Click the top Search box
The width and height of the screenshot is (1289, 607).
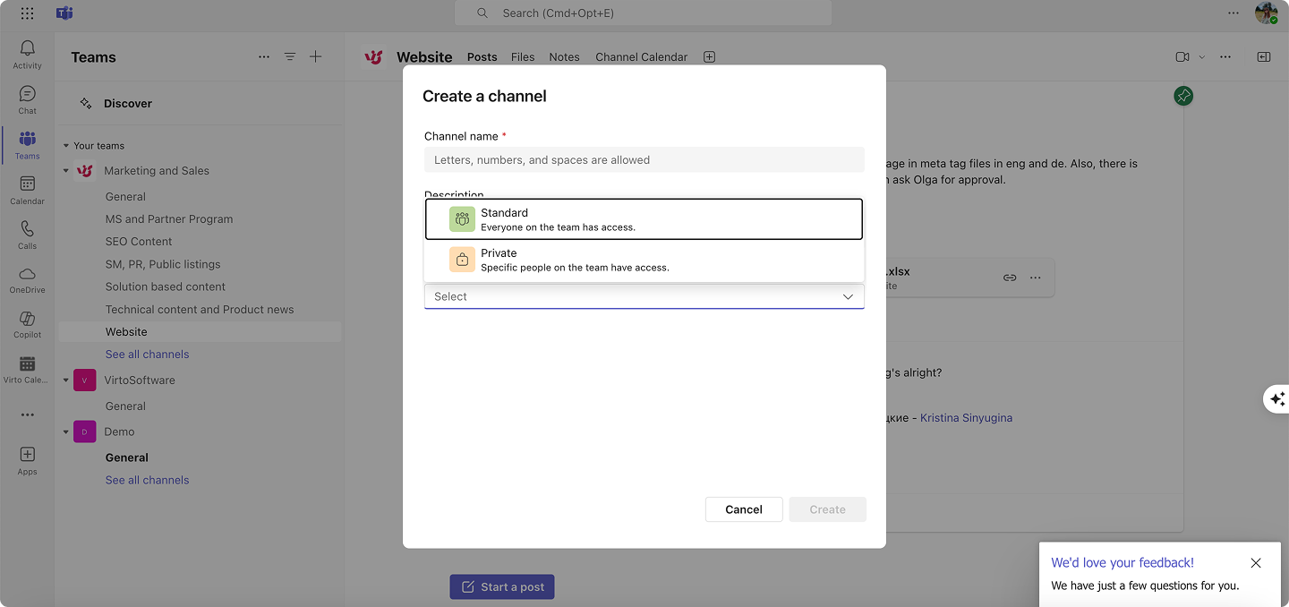[644, 13]
